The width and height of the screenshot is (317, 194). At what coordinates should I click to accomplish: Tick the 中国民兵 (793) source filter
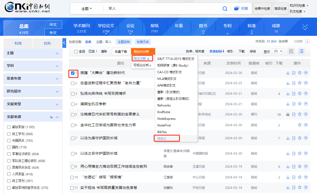click(x=9, y=141)
